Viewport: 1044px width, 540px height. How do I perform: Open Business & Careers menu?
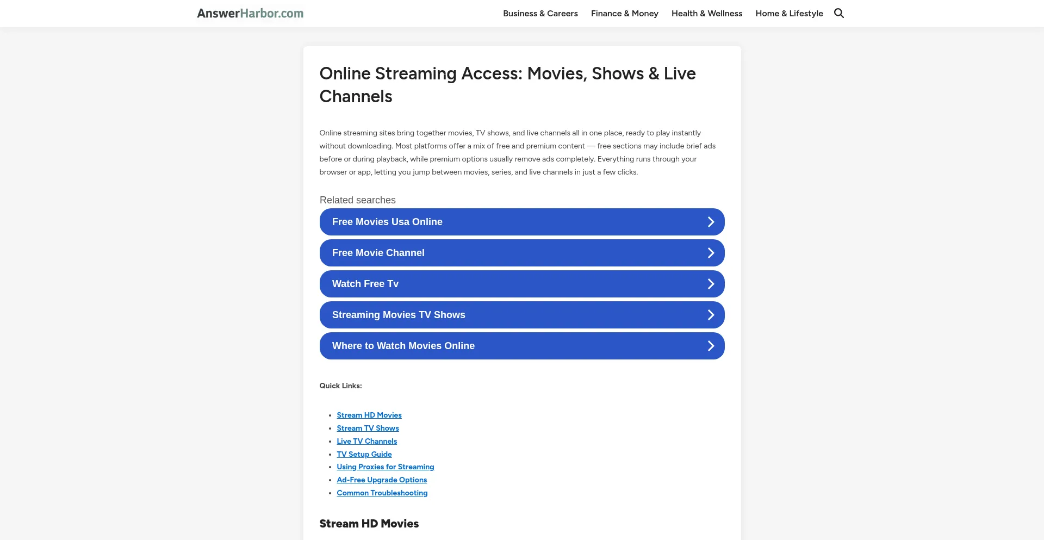(540, 14)
